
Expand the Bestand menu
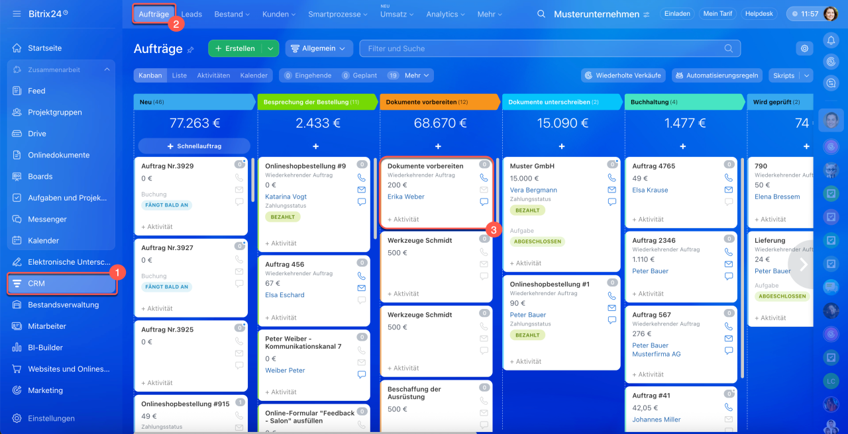pos(231,14)
